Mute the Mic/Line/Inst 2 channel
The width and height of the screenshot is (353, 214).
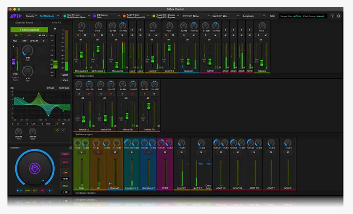coord(102,35)
